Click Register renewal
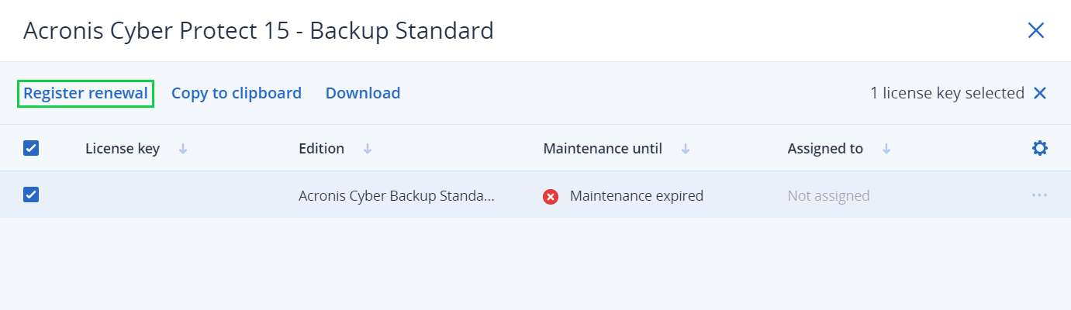The width and height of the screenshot is (1071, 310). 85,94
